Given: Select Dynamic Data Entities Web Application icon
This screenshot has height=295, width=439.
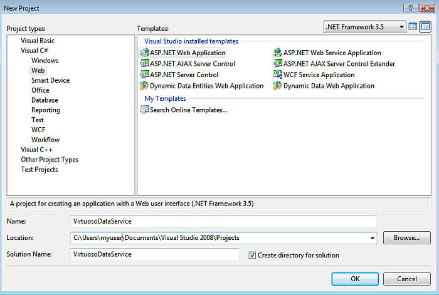Looking at the screenshot, I should pyautogui.click(x=144, y=86).
